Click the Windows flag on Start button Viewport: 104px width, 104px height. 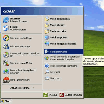click(3, 101)
